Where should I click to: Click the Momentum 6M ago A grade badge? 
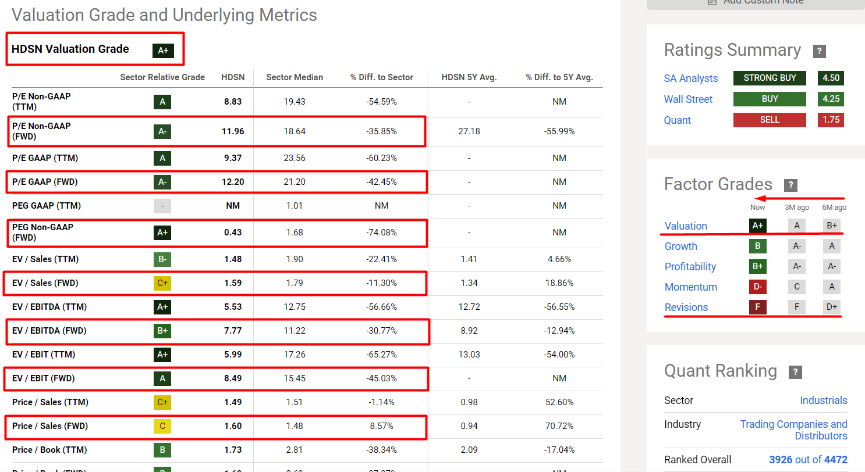tap(832, 287)
